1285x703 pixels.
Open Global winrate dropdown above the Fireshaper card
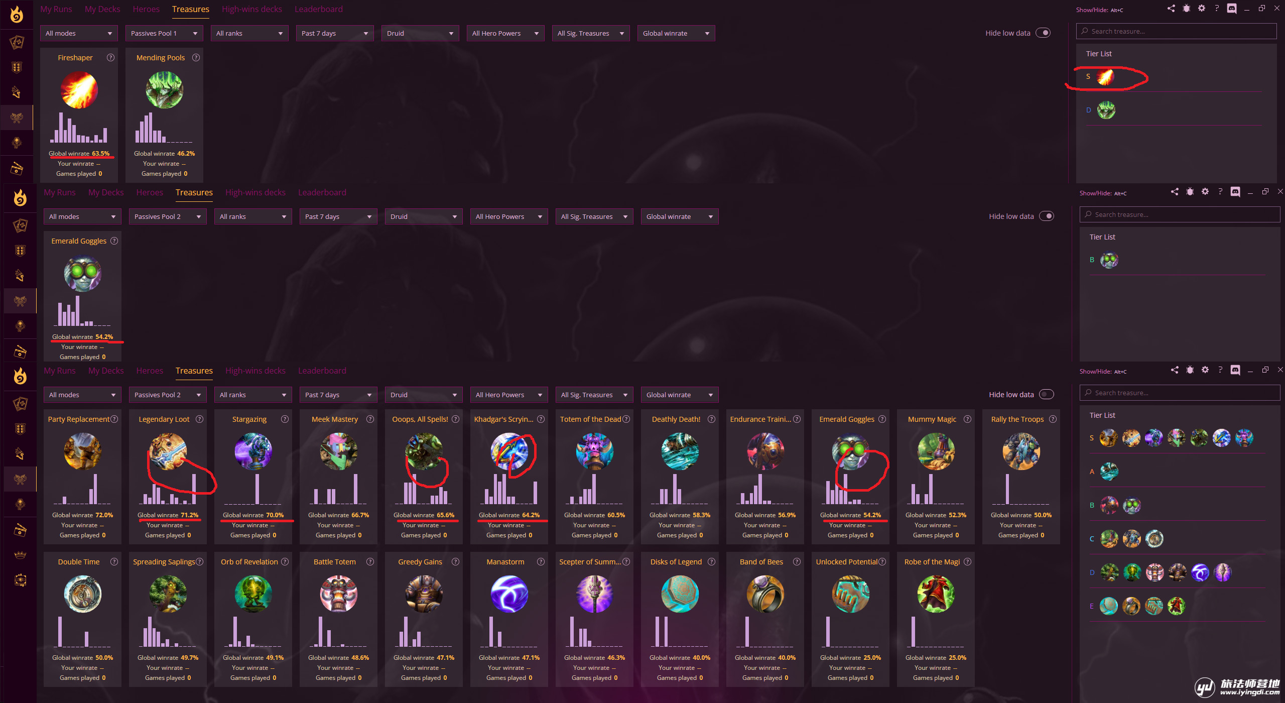(x=676, y=33)
